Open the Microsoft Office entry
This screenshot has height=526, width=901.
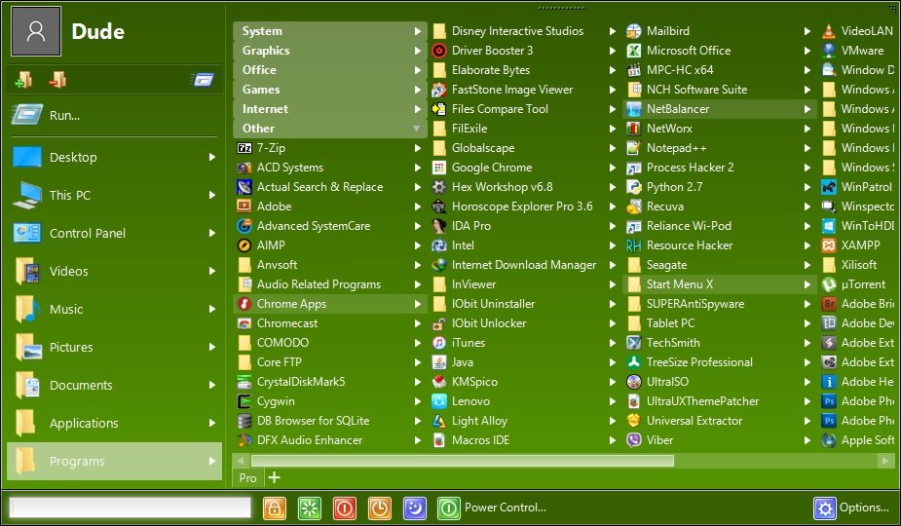tap(720, 51)
